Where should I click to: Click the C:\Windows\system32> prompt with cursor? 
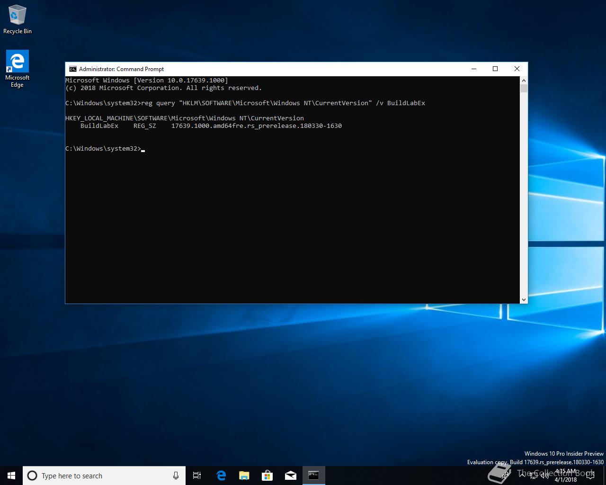coord(105,149)
